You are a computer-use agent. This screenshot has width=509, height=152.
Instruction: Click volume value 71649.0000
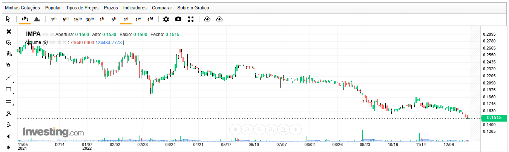pyautogui.click(x=82, y=42)
